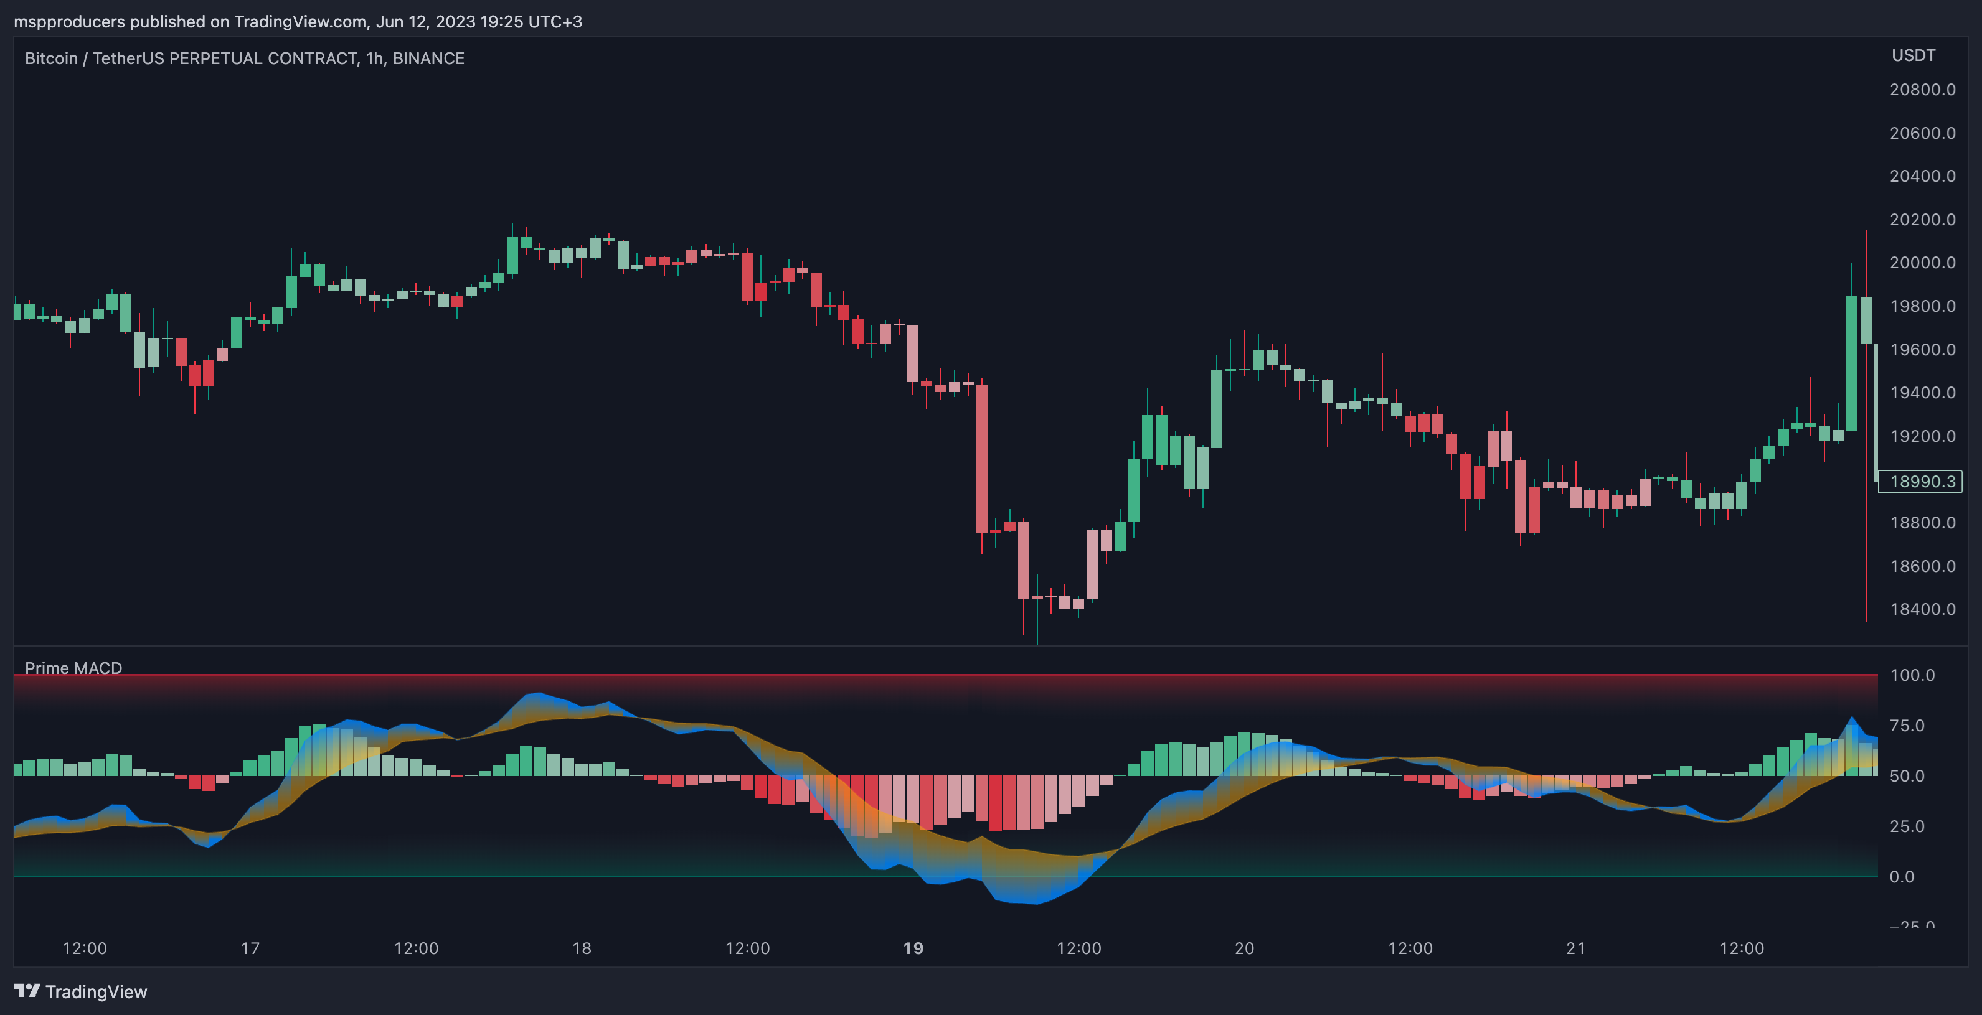Click the USDT currency label

tap(1914, 55)
